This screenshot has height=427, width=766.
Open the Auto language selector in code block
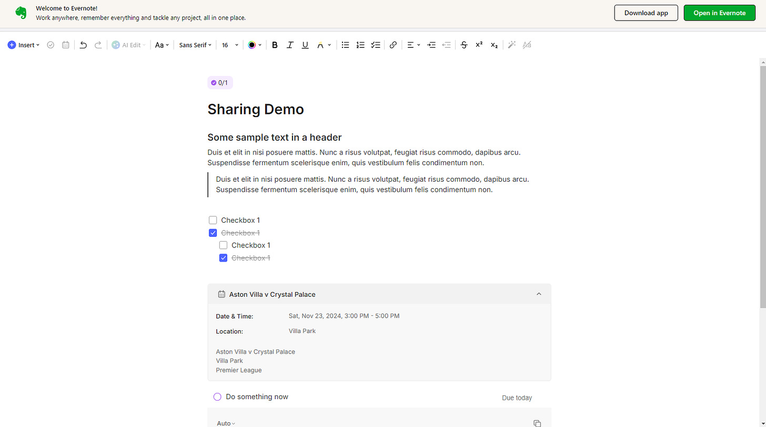coord(226,423)
